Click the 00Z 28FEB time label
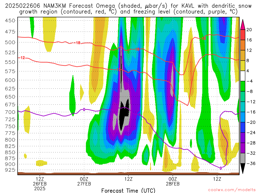Image resolution: width=258 pixels, height=193 pixels. (x=173, y=181)
